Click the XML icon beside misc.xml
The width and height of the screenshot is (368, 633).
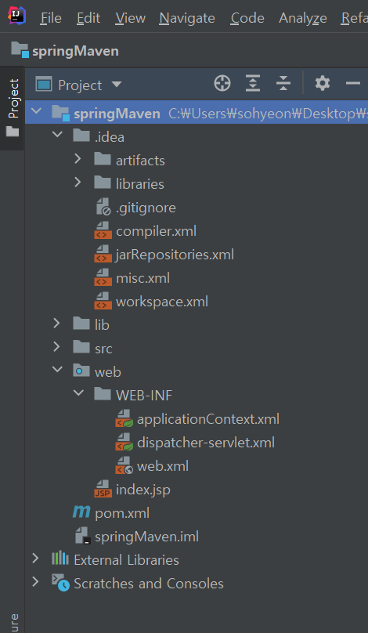[x=103, y=278]
